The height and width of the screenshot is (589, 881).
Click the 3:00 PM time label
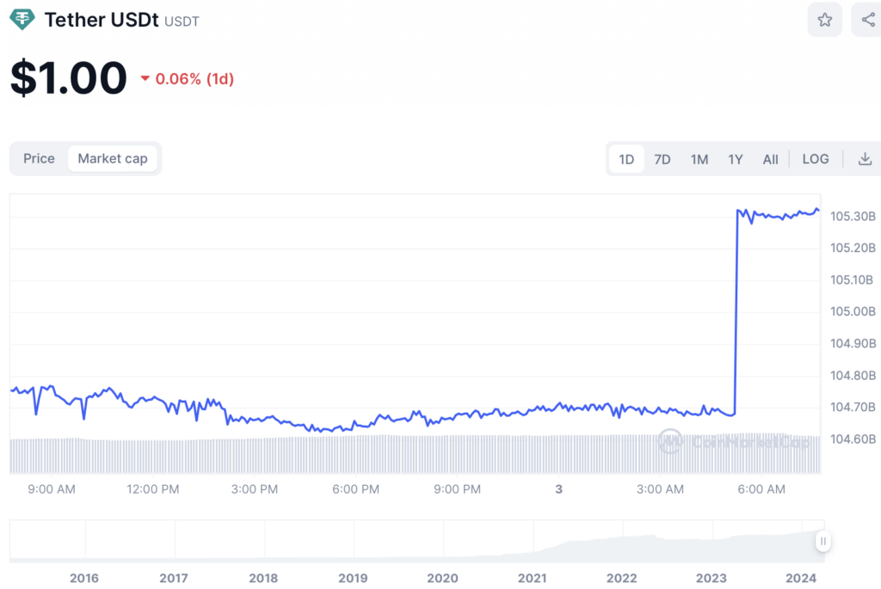[x=255, y=489]
